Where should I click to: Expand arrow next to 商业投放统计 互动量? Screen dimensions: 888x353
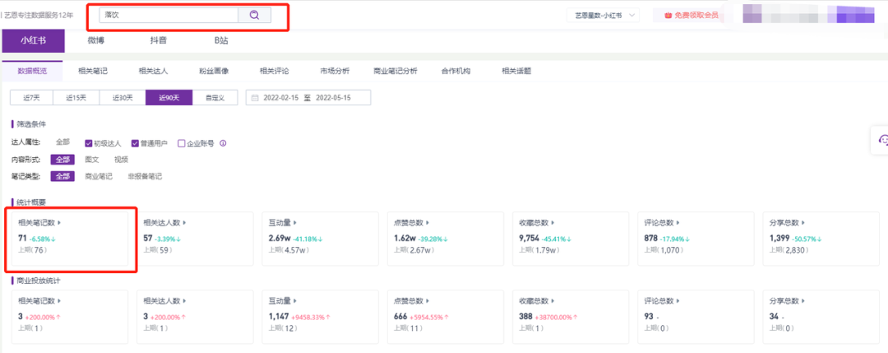coord(296,301)
